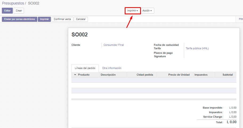The image size is (243, 128).
Task: Sort by the Producto column header
Action: pos(84,75)
